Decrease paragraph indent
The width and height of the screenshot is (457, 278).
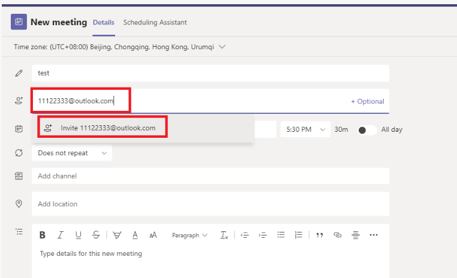point(245,235)
